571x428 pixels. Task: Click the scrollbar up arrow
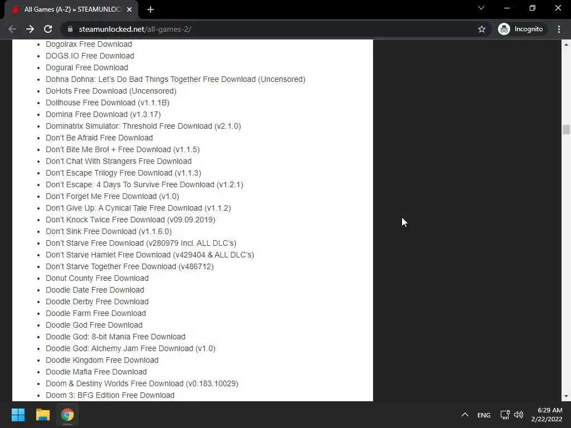point(566,45)
